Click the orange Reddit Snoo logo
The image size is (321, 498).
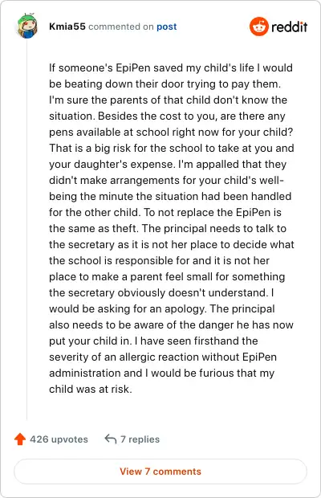[x=259, y=27]
